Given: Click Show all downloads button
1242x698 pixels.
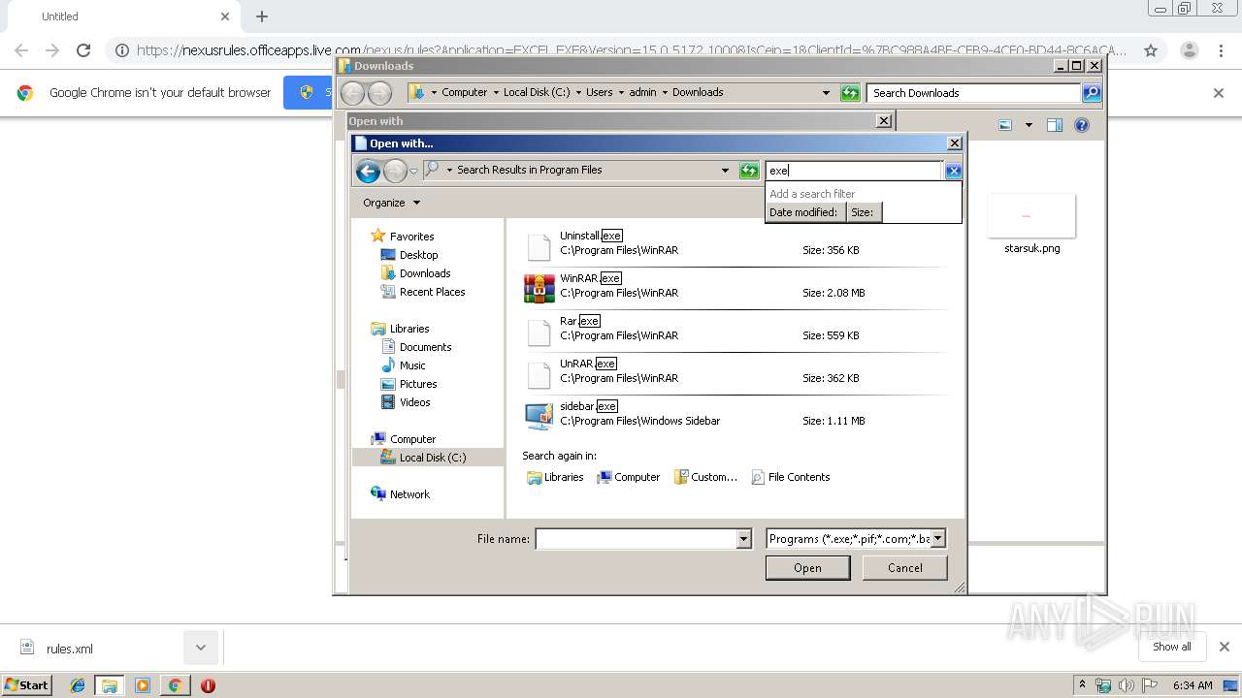Looking at the screenshot, I should tap(1172, 647).
